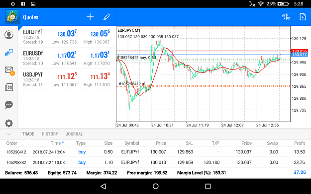Click Margin Level 153.31 text
Image resolution: width=311 pixels, height=194 pixels.
202,173
